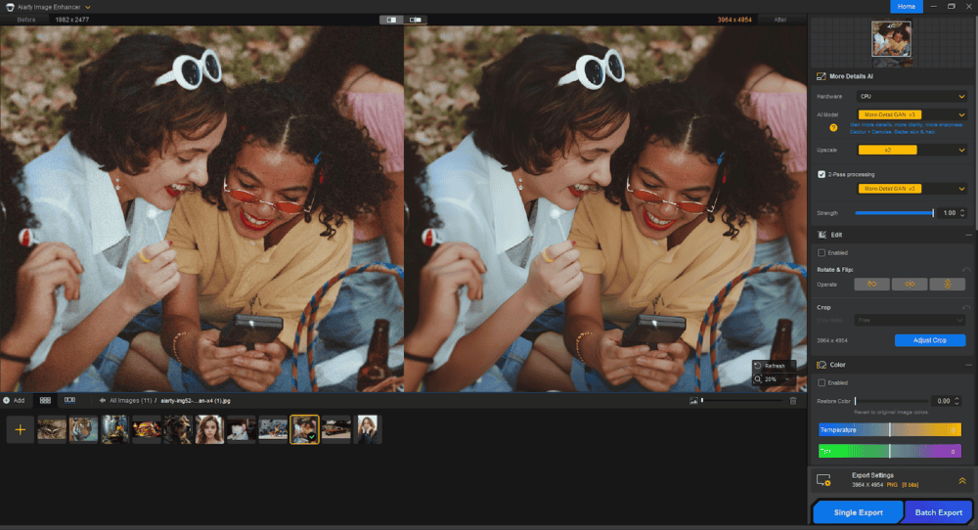The image size is (978, 530).
Task: Click the trash delete icon
Action: pos(792,400)
